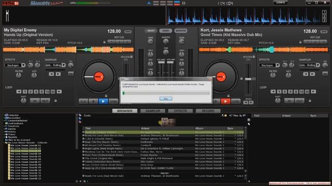Nudge pitch down on right deck
Screen dimensions: 332x186
pyautogui.click(x=245, y=103)
